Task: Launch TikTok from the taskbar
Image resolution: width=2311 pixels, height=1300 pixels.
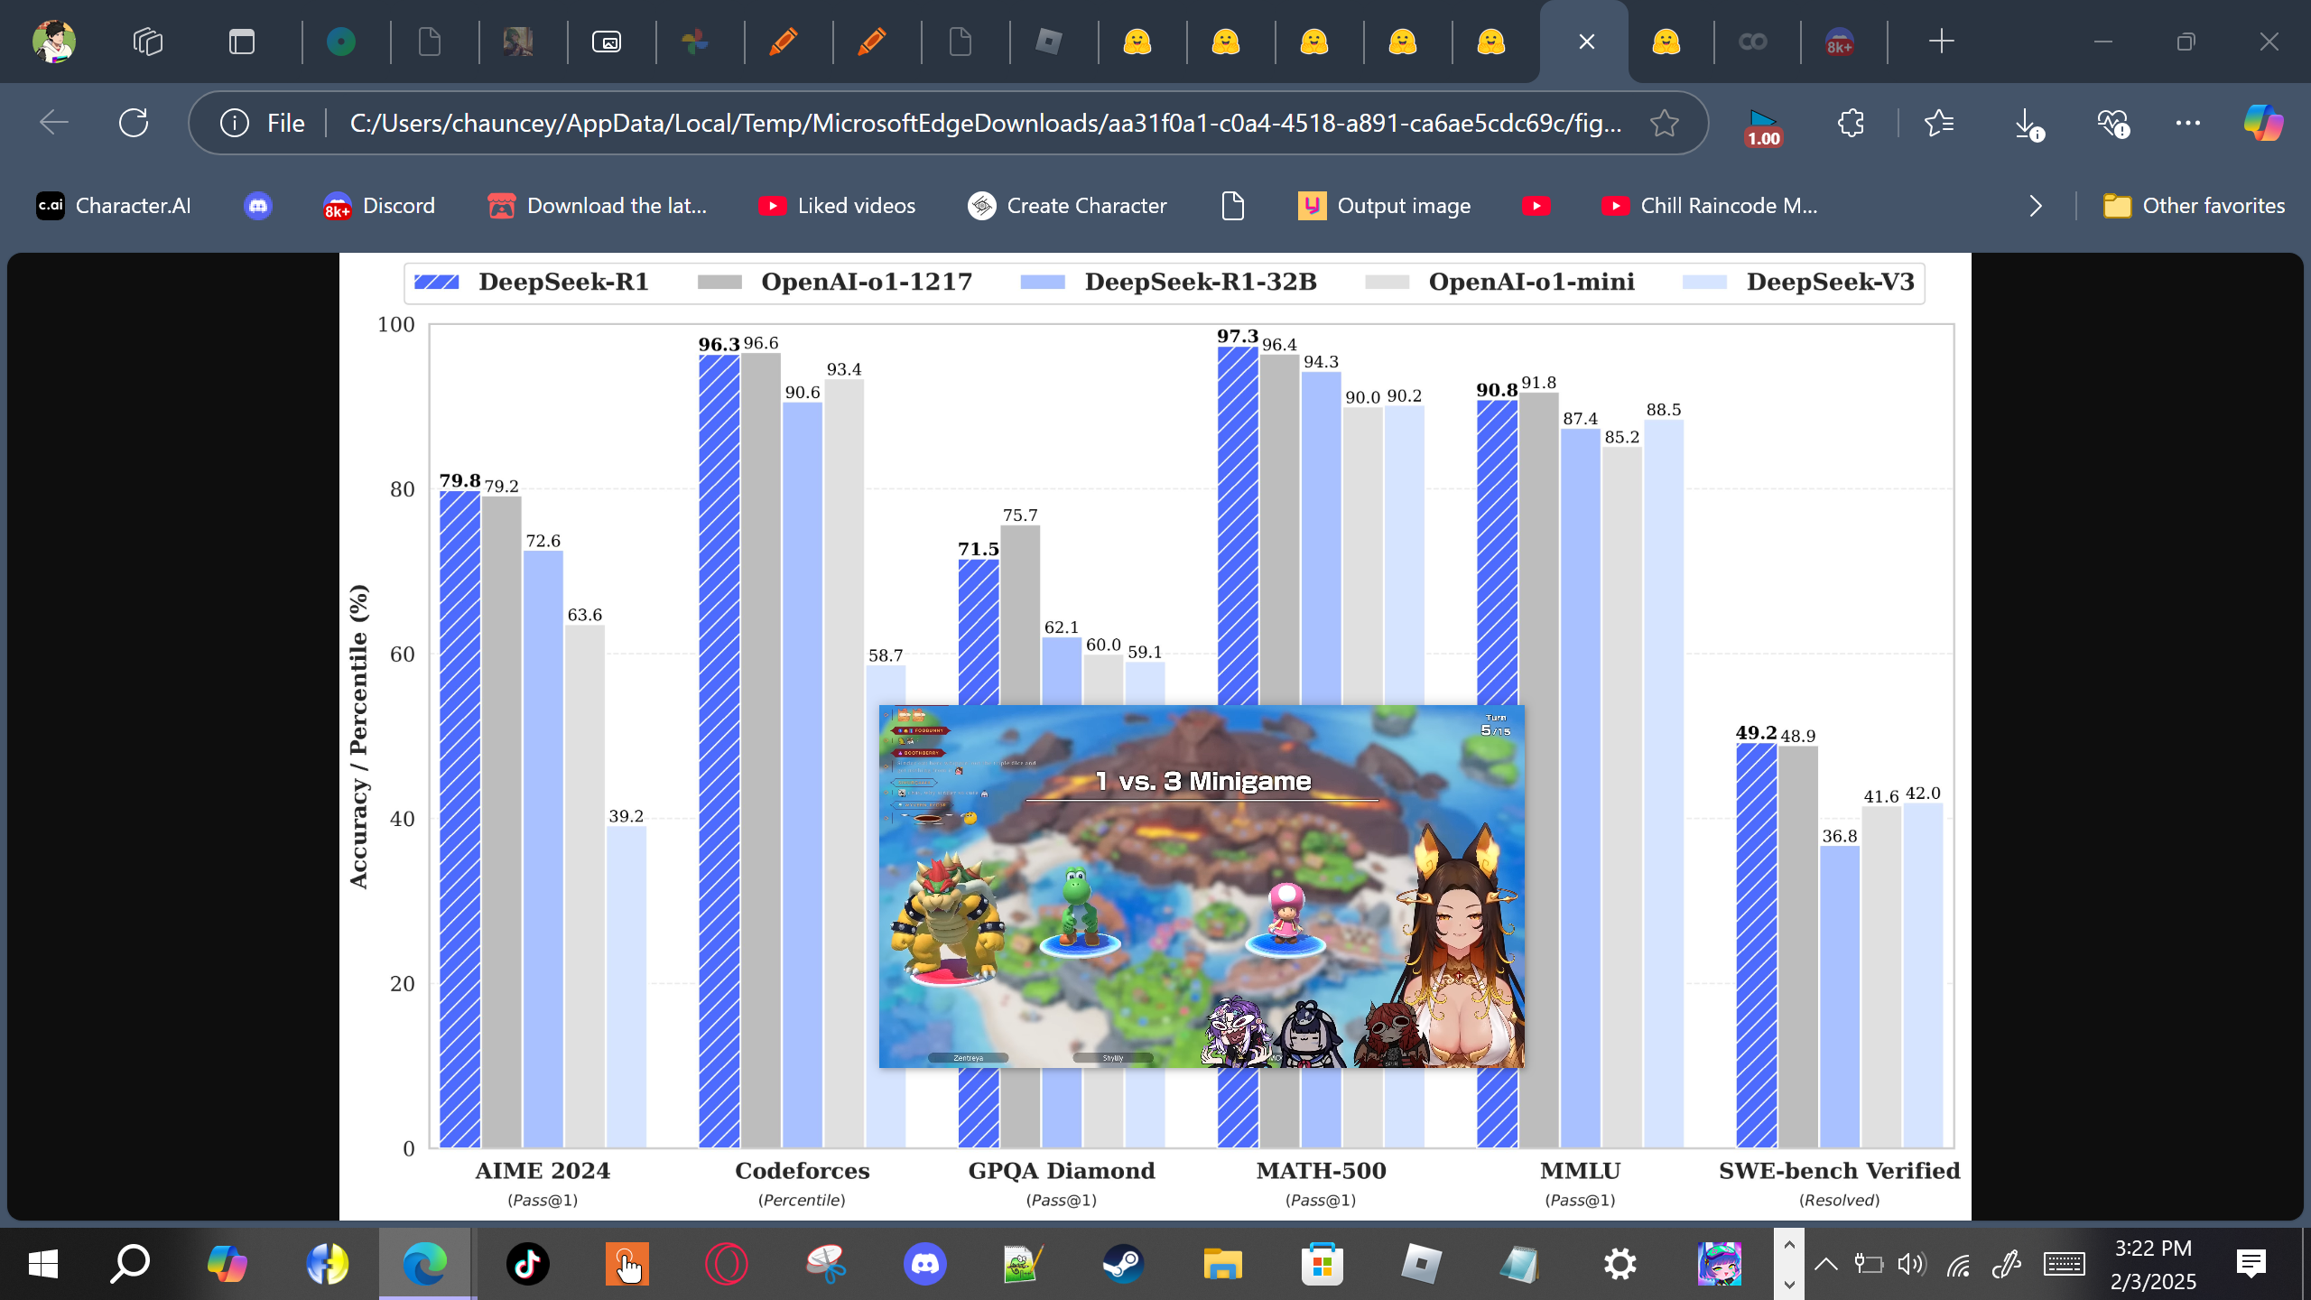Action: 527,1264
